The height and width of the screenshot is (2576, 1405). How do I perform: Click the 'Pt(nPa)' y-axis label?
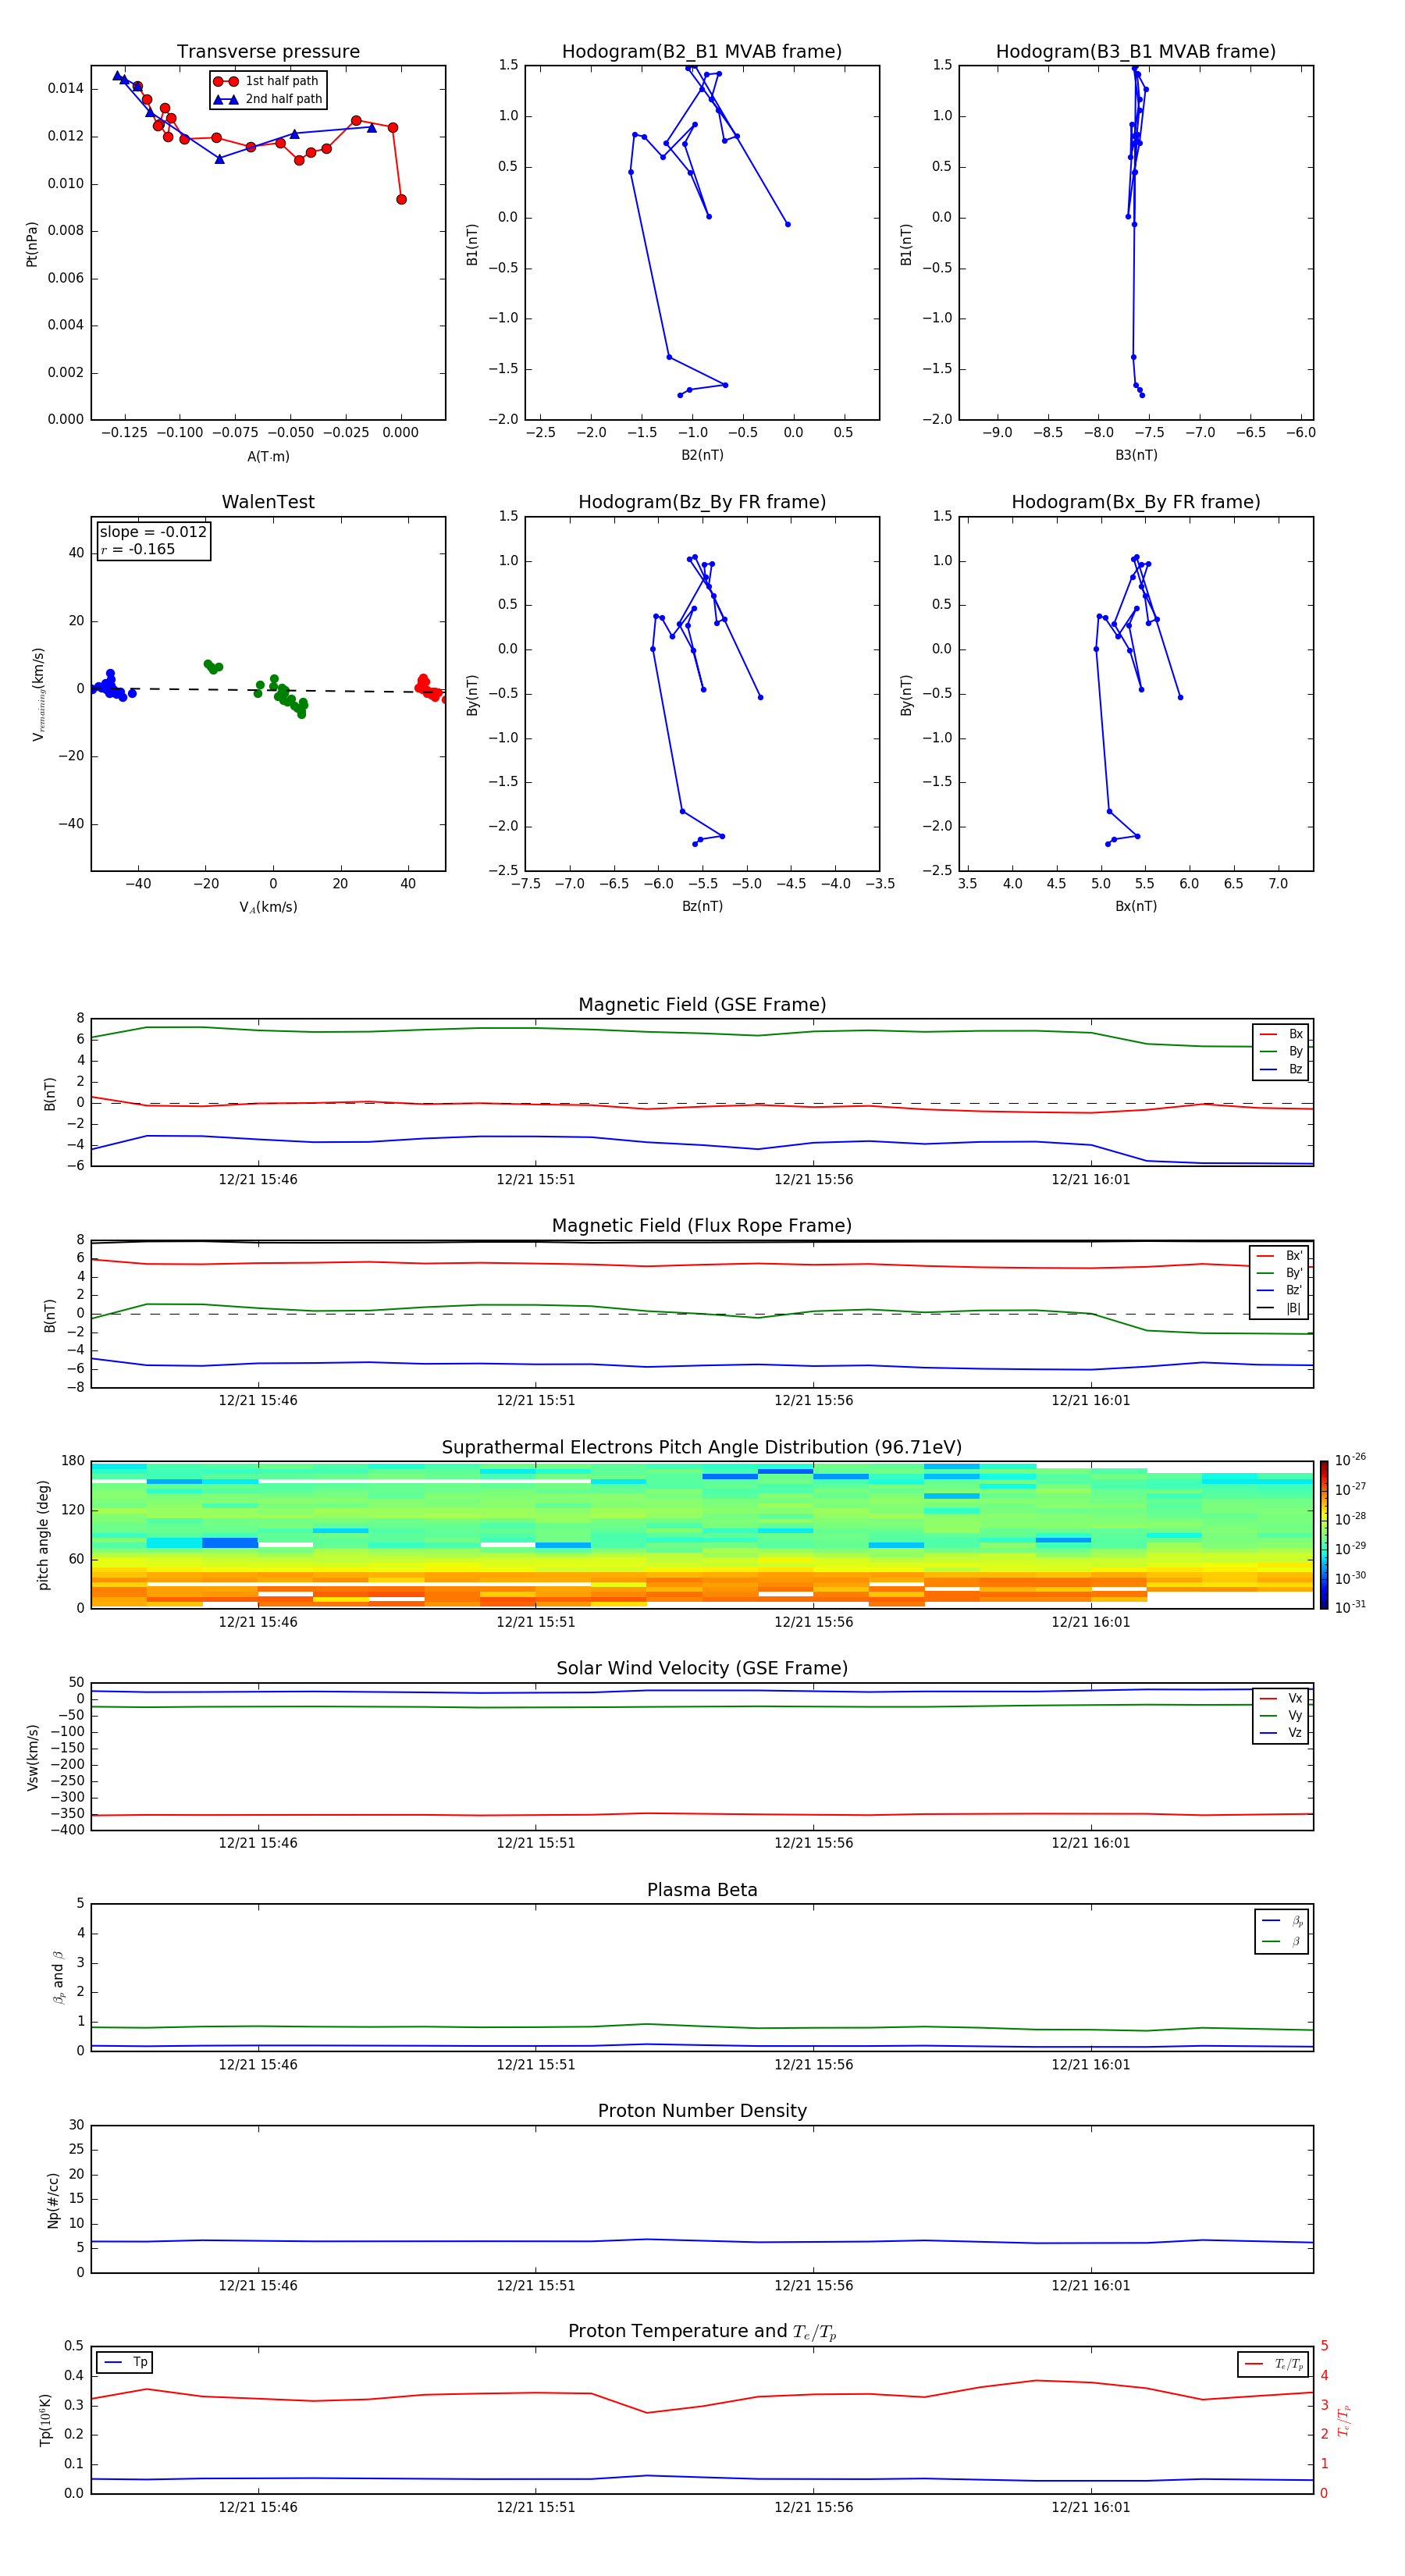point(32,243)
